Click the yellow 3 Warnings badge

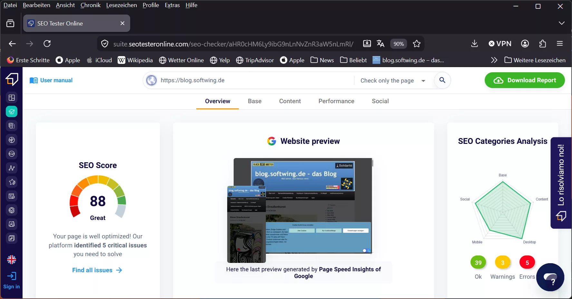503,263
